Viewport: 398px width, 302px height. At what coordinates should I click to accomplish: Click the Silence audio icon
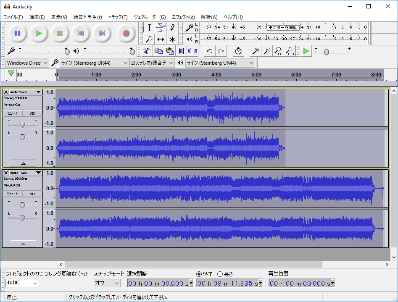click(192, 51)
